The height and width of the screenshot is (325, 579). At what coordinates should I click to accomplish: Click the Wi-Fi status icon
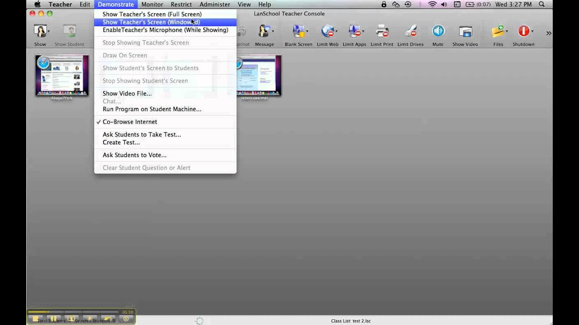[432, 4]
